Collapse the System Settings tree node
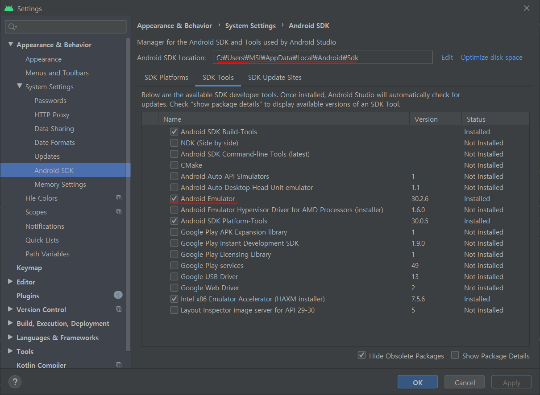Viewport: 540px width, 395px height. coord(20,86)
